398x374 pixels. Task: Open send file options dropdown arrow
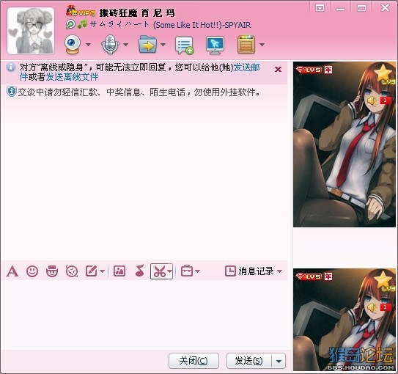pos(163,45)
